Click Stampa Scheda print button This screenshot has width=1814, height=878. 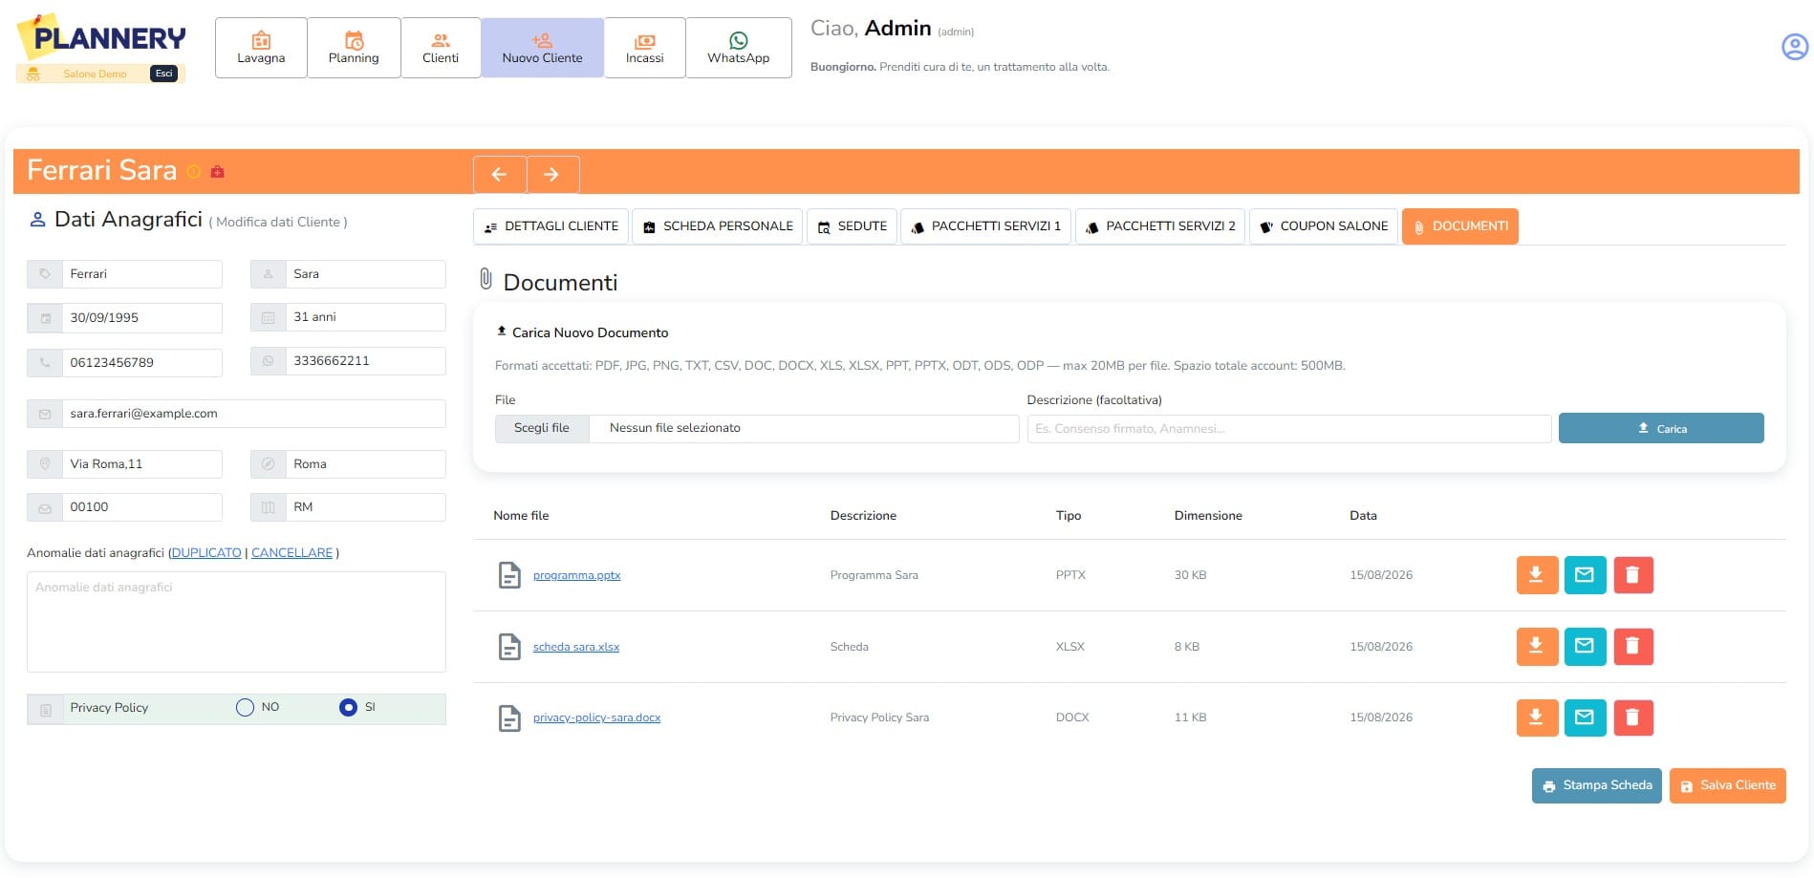point(1596,785)
